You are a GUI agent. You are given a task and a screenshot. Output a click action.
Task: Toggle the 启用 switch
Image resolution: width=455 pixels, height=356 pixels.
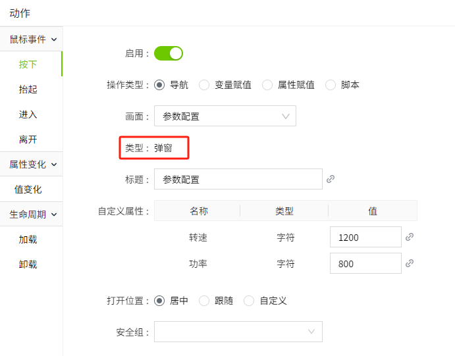[x=168, y=53]
